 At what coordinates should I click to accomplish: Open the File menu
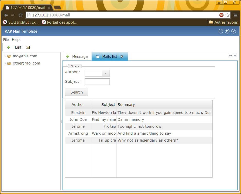coord(6,40)
